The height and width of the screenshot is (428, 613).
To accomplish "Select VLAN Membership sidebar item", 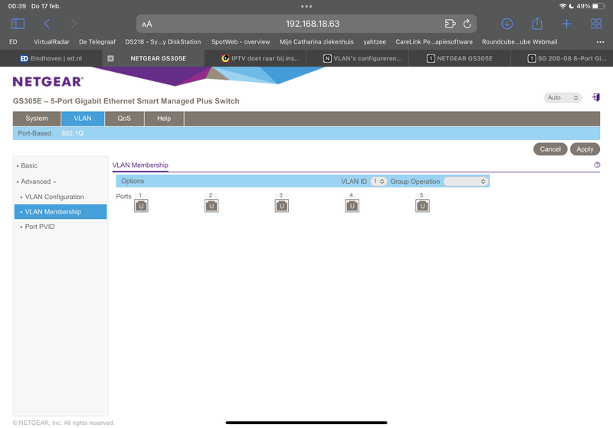I will pos(61,211).
